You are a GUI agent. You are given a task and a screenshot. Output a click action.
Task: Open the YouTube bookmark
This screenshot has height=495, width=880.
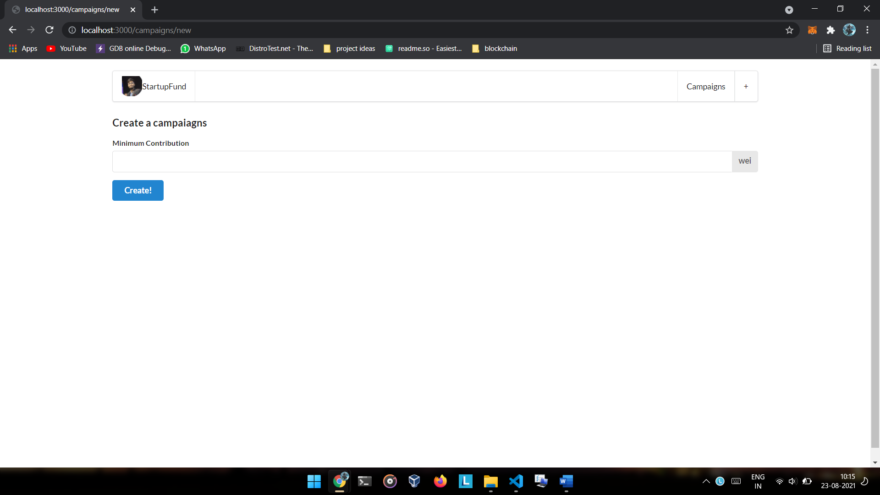[x=67, y=49]
